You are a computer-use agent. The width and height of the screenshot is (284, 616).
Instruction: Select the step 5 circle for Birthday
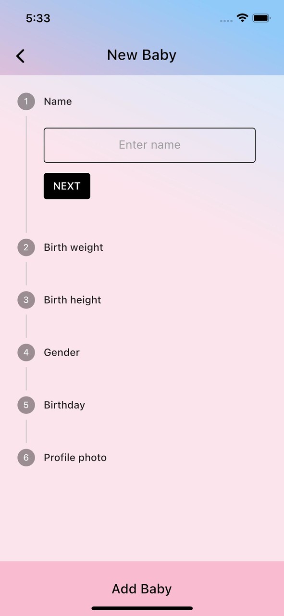tap(26, 405)
